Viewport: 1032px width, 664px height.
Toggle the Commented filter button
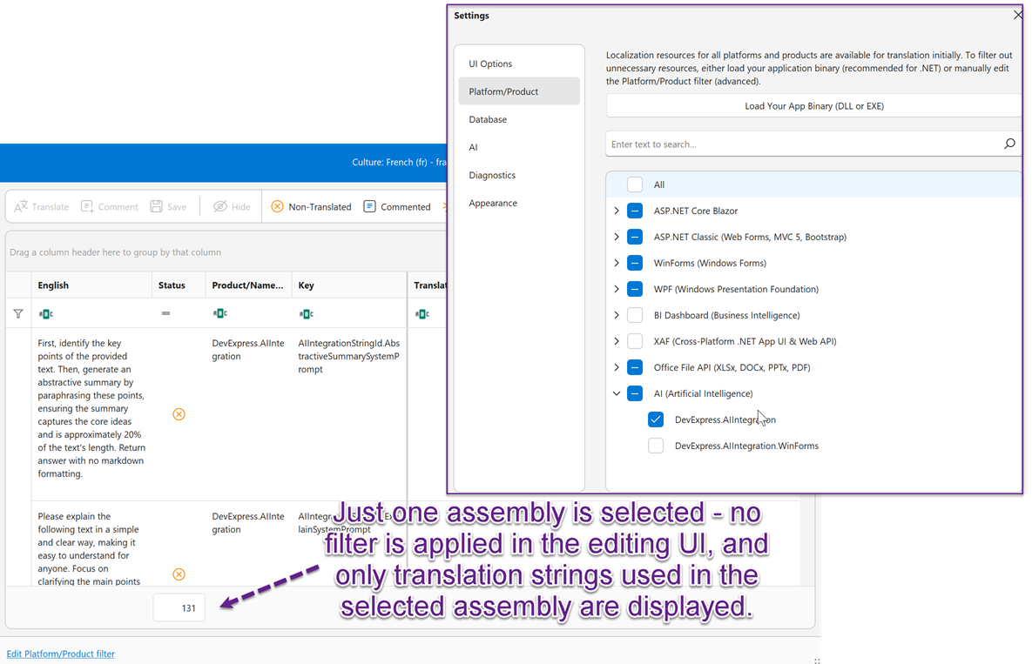coord(397,206)
